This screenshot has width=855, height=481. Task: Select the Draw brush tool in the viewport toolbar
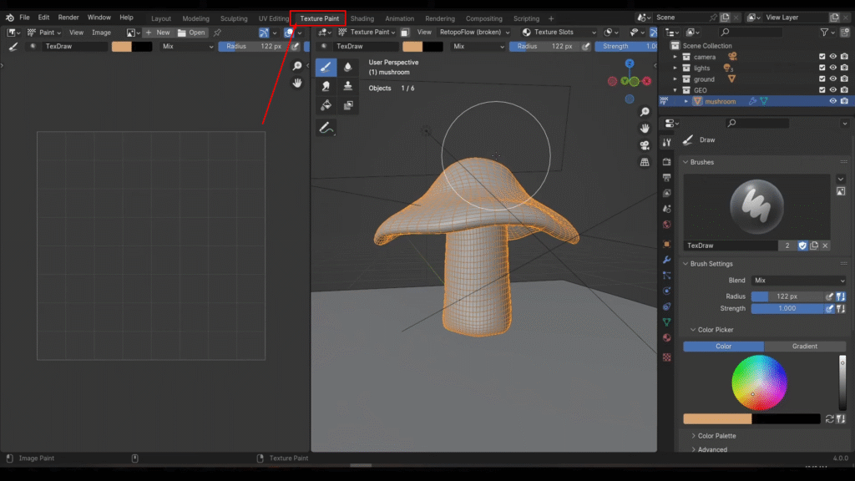point(326,67)
